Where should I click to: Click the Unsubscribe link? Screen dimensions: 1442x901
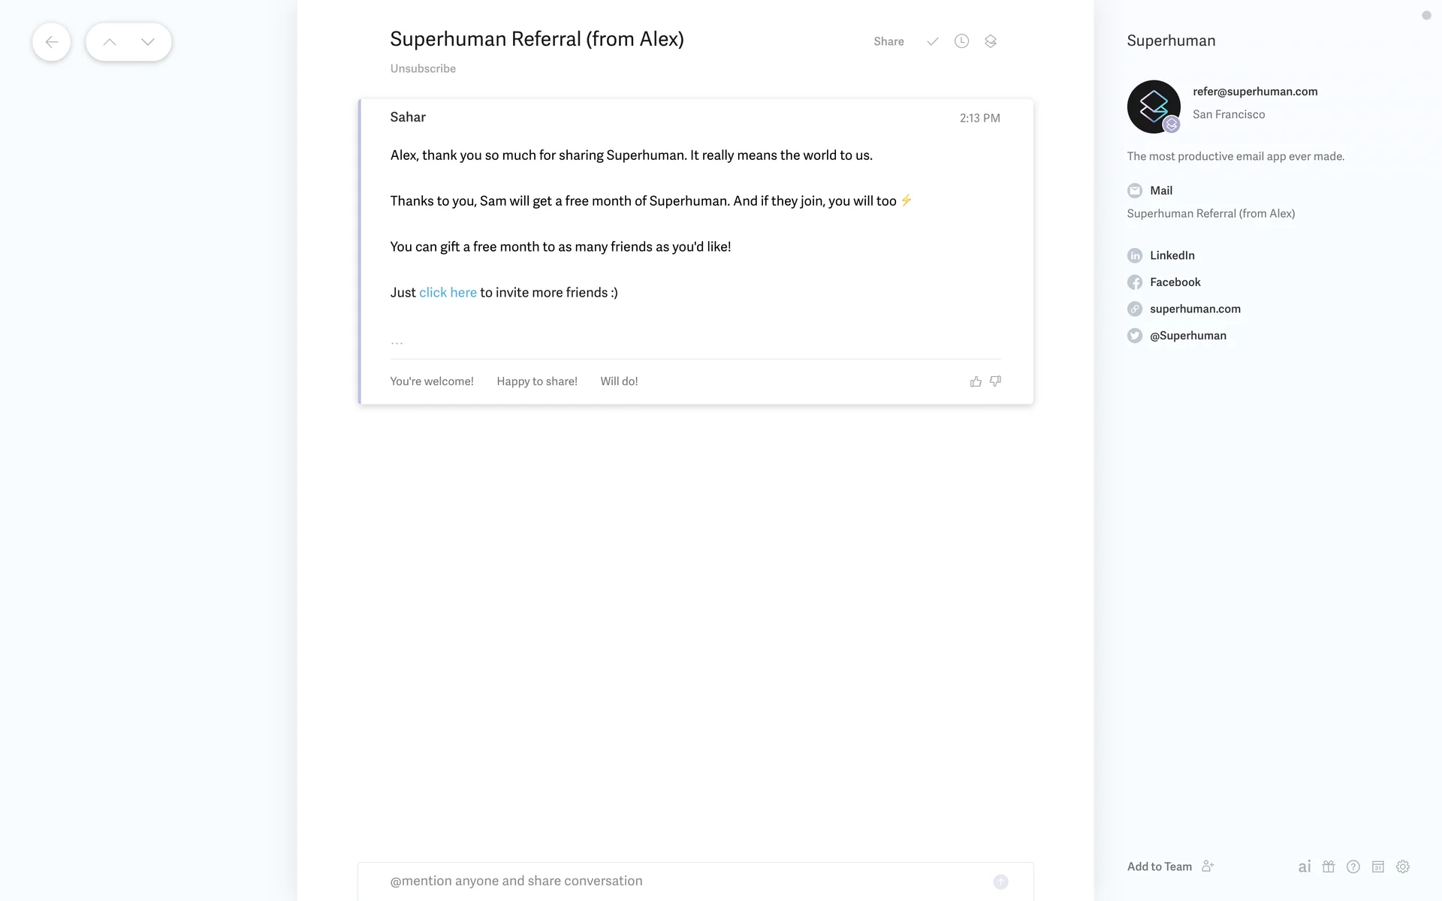(423, 68)
